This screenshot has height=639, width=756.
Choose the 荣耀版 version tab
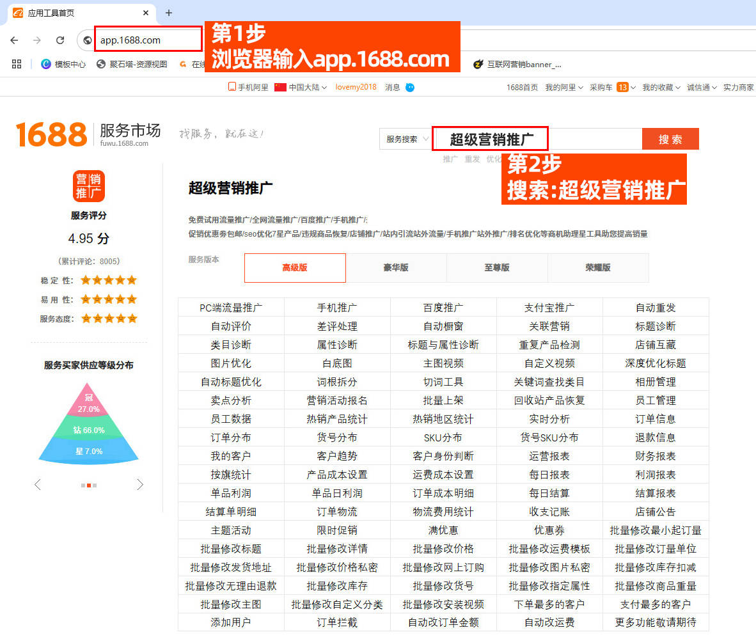[x=598, y=267]
